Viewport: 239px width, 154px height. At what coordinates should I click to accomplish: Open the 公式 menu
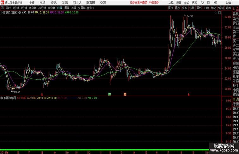coord(187,3)
